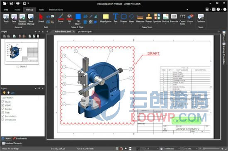228x151 pixels.
Task: Insert a Picture markup
Action: coord(166,18)
